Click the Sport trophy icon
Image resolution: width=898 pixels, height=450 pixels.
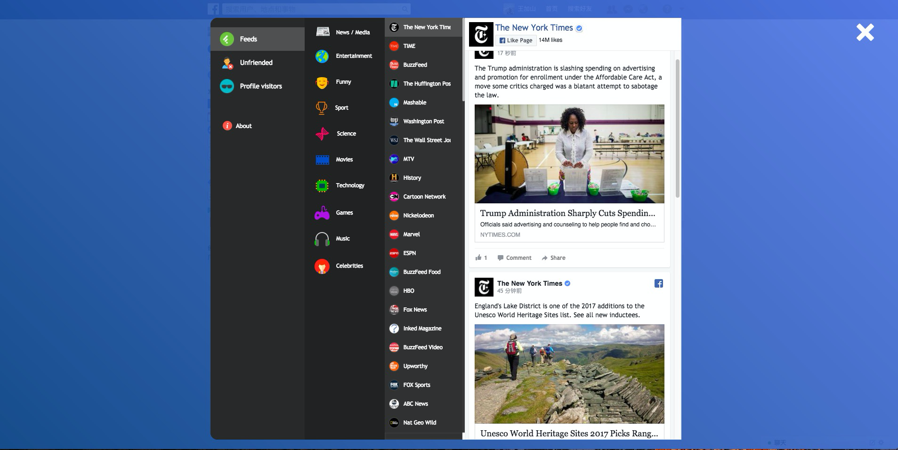tap(322, 108)
